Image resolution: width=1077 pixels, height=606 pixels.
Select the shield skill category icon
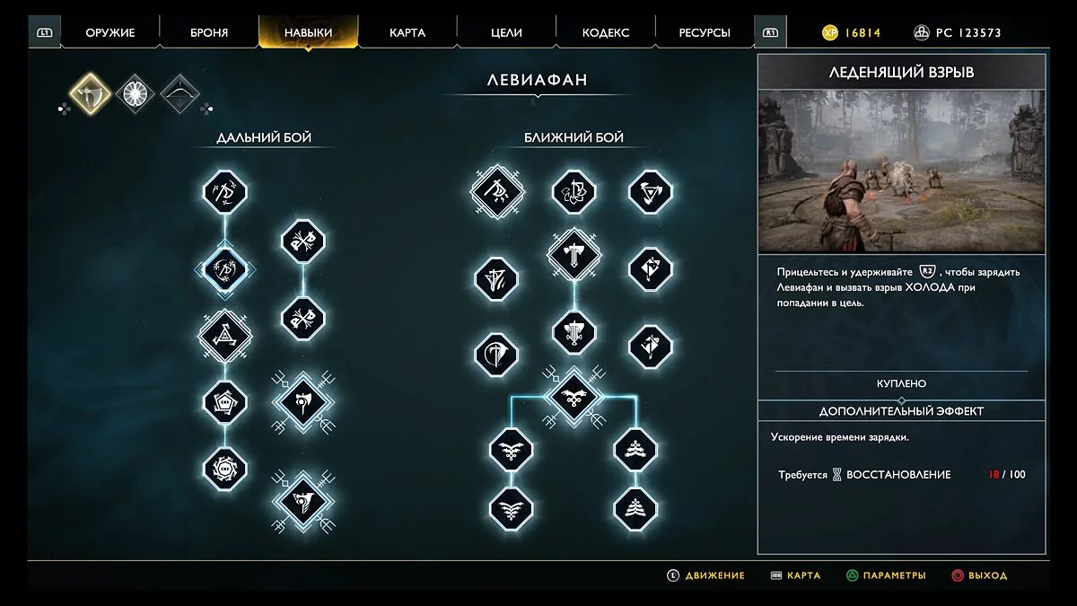tap(136, 93)
